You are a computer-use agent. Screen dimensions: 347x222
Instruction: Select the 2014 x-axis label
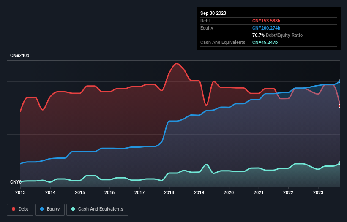(50, 192)
